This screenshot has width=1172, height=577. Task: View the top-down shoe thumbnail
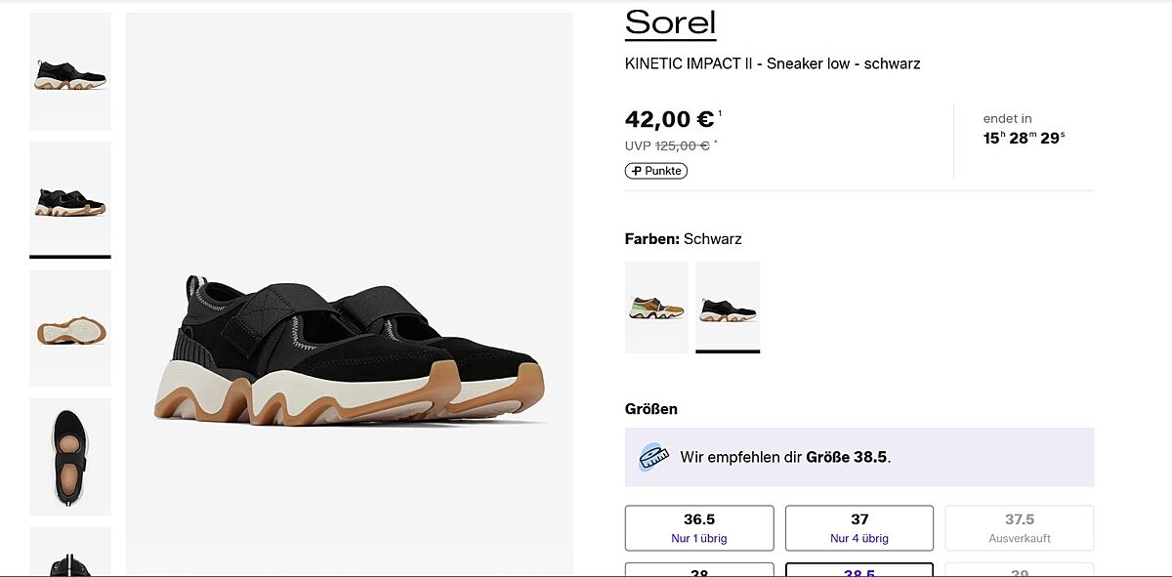[x=70, y=456]
